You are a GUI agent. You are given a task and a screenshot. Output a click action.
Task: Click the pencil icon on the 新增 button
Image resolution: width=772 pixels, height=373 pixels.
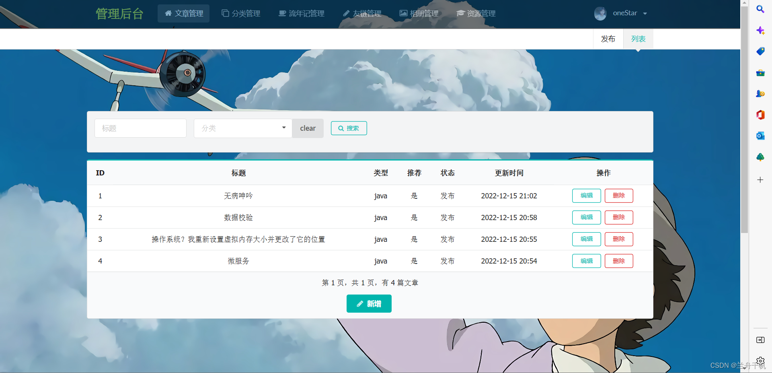tap(360, 303)
